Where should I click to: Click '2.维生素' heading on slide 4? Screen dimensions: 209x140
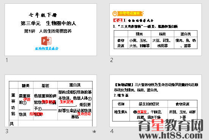(121, 95)
